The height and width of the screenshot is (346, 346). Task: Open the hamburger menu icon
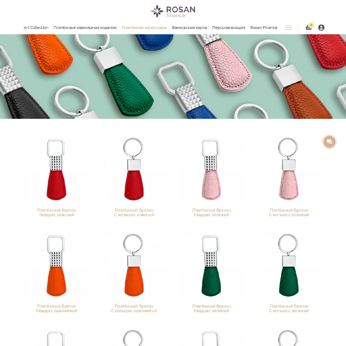289,28
